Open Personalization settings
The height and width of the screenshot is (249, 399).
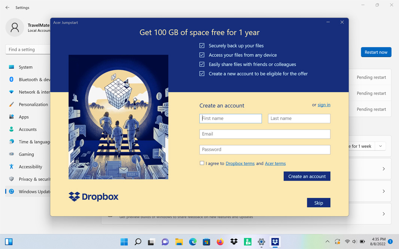pos(28,104)
